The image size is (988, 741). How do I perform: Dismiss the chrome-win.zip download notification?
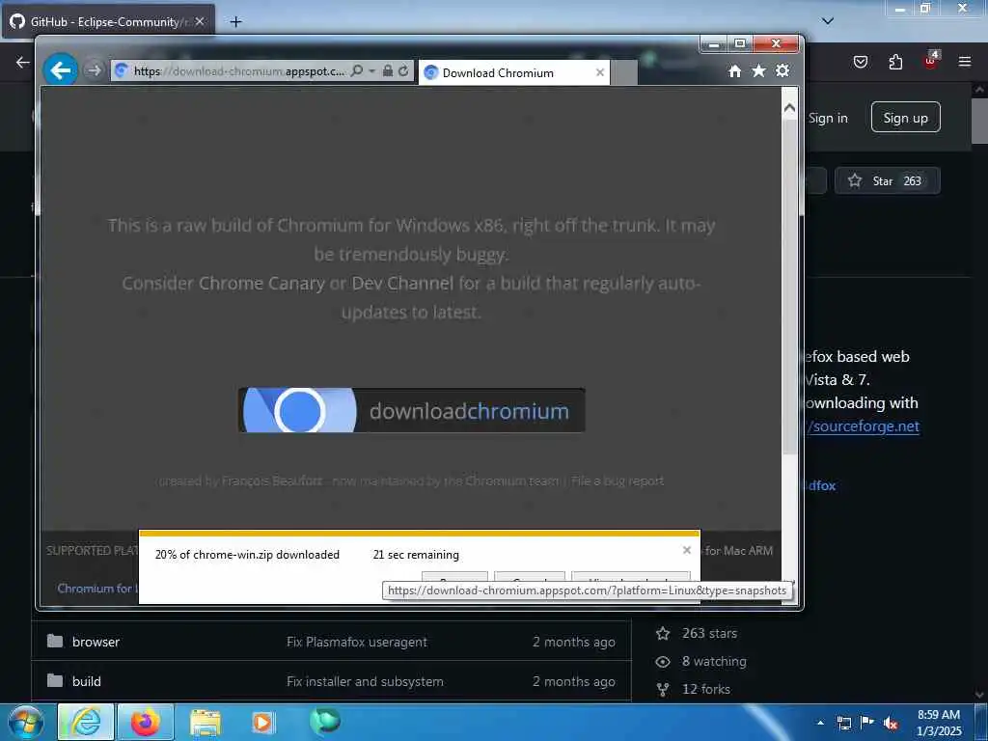tap(687, 550)
